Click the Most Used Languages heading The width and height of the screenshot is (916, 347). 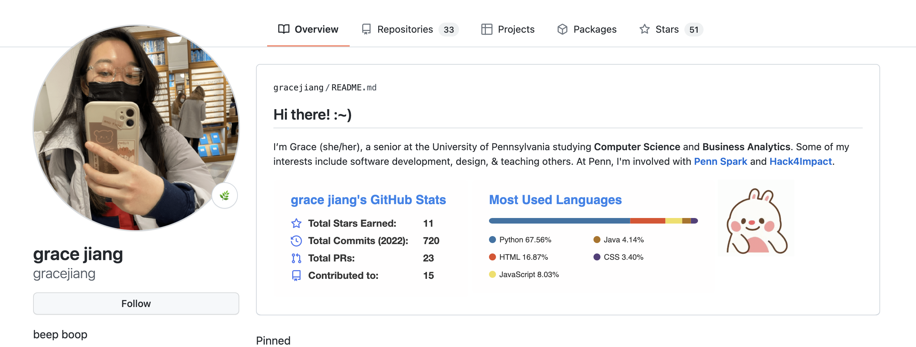tap(555, 200)
